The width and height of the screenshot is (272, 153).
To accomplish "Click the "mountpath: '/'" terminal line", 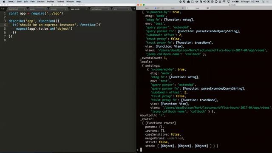I will [x=153, y=115].
